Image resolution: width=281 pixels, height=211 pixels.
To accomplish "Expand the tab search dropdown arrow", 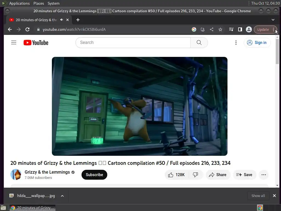I will [x=273, y=20].
